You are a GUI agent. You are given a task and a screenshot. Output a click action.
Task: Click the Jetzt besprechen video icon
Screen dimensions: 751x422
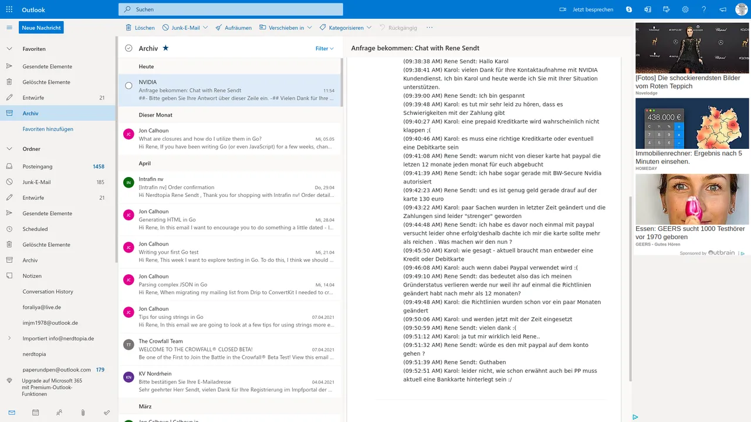pyautogui.click(x=563, y=9)
